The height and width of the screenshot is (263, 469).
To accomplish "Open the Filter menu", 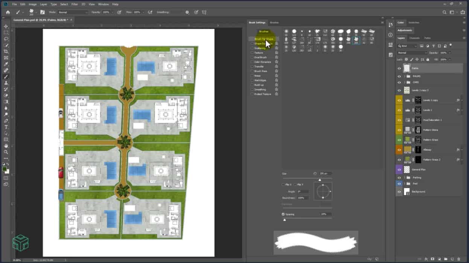I will [x=75, y=4].
